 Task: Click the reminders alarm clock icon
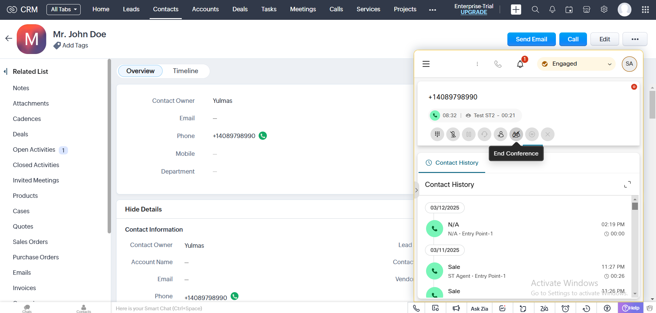565,309
